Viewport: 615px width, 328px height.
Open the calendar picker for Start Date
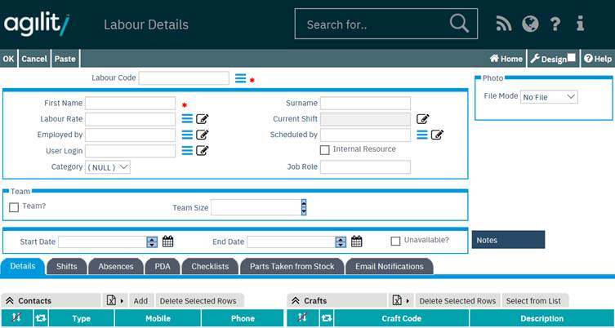(x=168, y=242)
